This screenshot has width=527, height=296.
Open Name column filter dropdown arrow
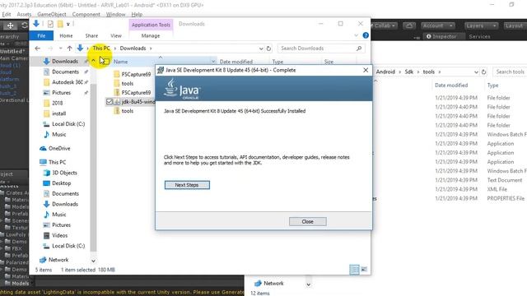pyautogui.click(x=213, y=62)
